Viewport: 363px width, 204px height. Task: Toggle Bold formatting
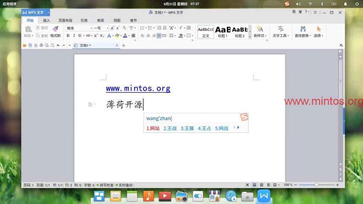68,35
